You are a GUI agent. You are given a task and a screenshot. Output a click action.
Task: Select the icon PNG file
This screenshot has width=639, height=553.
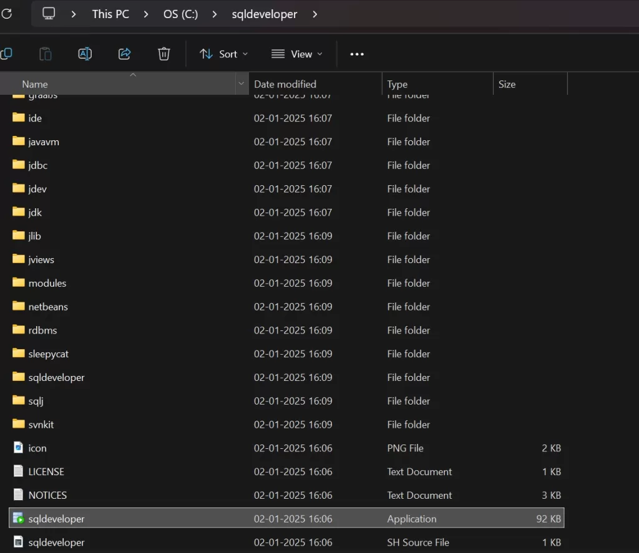[x=37, y=448]
